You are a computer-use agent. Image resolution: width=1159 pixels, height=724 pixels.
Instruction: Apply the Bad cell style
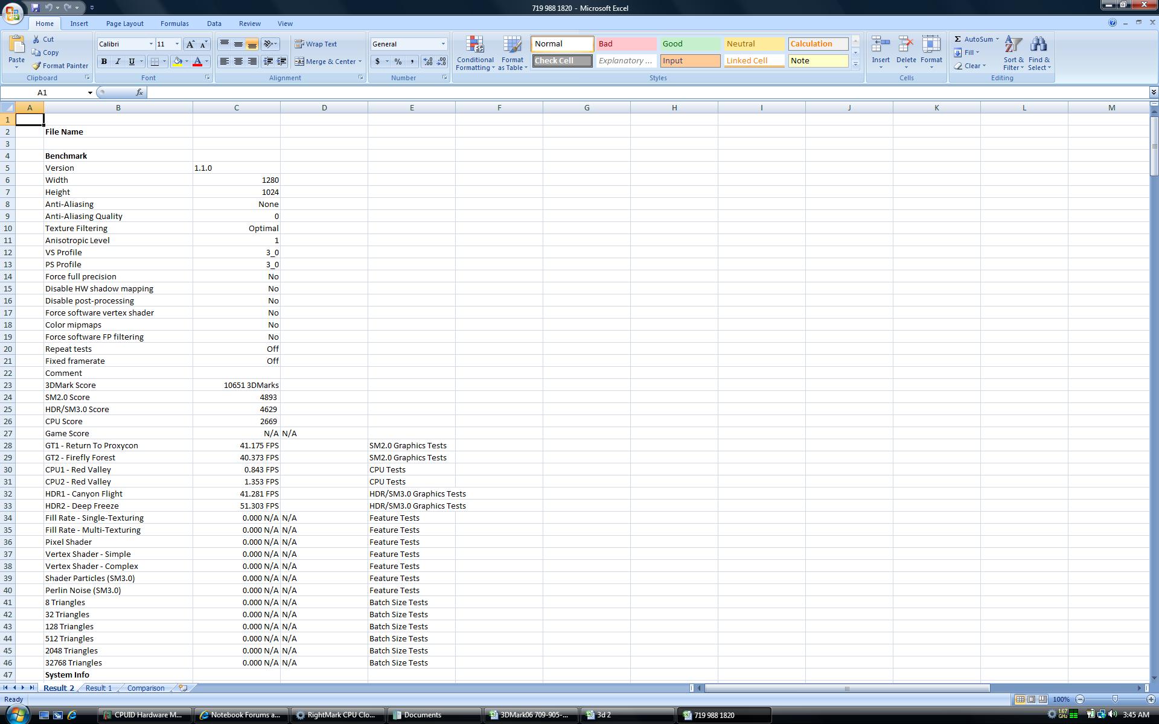[x=626, y=44]
